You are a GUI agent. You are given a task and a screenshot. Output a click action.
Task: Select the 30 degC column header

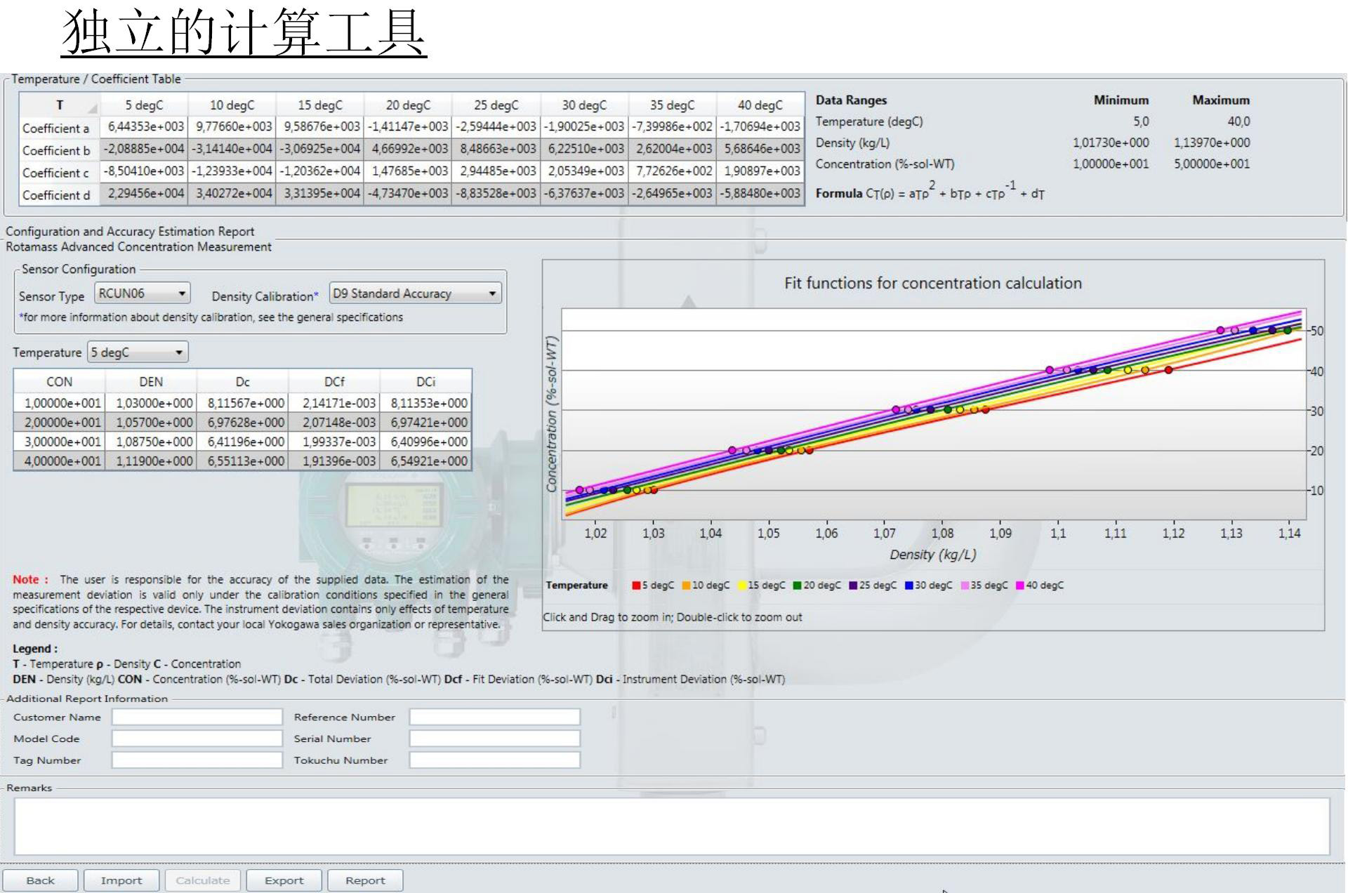pyautogui.click(x=584, y=105)
